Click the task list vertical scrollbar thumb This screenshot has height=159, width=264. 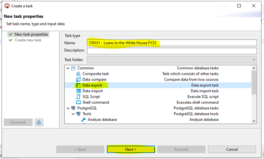pos(254,82)
